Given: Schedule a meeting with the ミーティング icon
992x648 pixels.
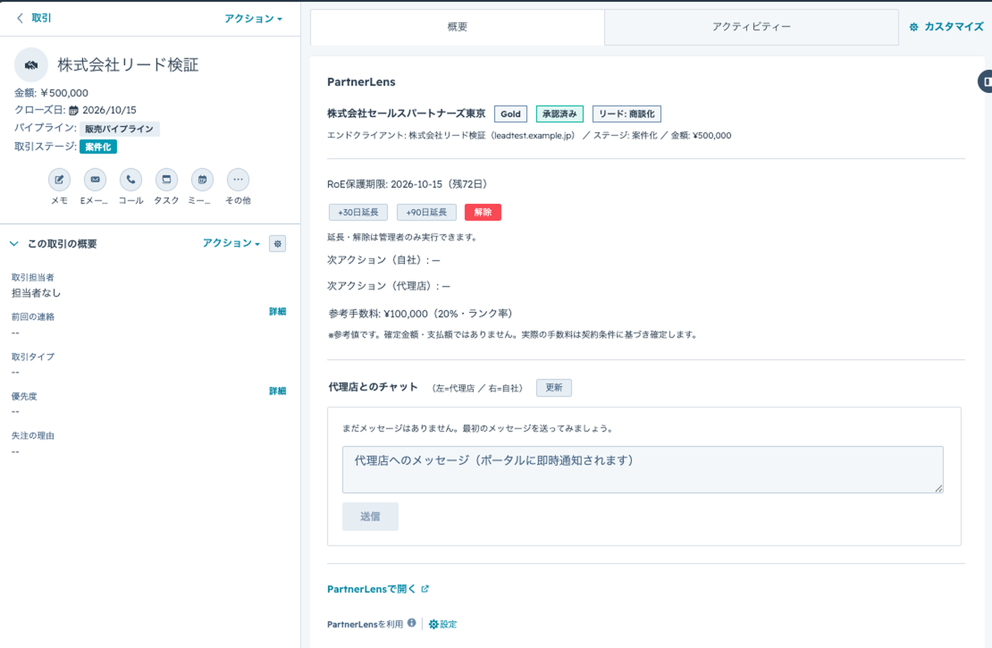Looking at the screenshot, I should [202, 180].
